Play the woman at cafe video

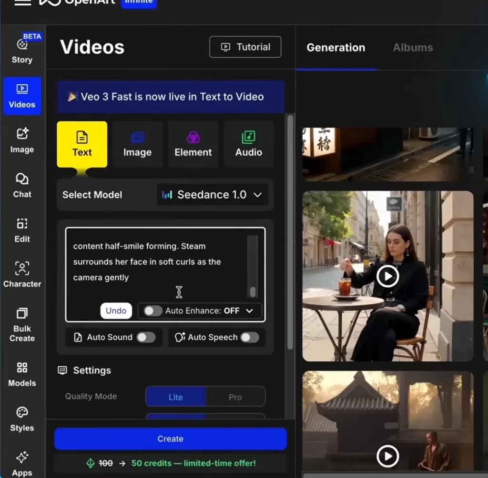click(387, 276)
